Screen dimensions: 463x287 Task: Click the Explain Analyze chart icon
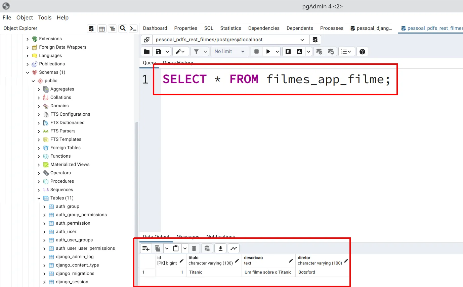(x=299, y=52)
